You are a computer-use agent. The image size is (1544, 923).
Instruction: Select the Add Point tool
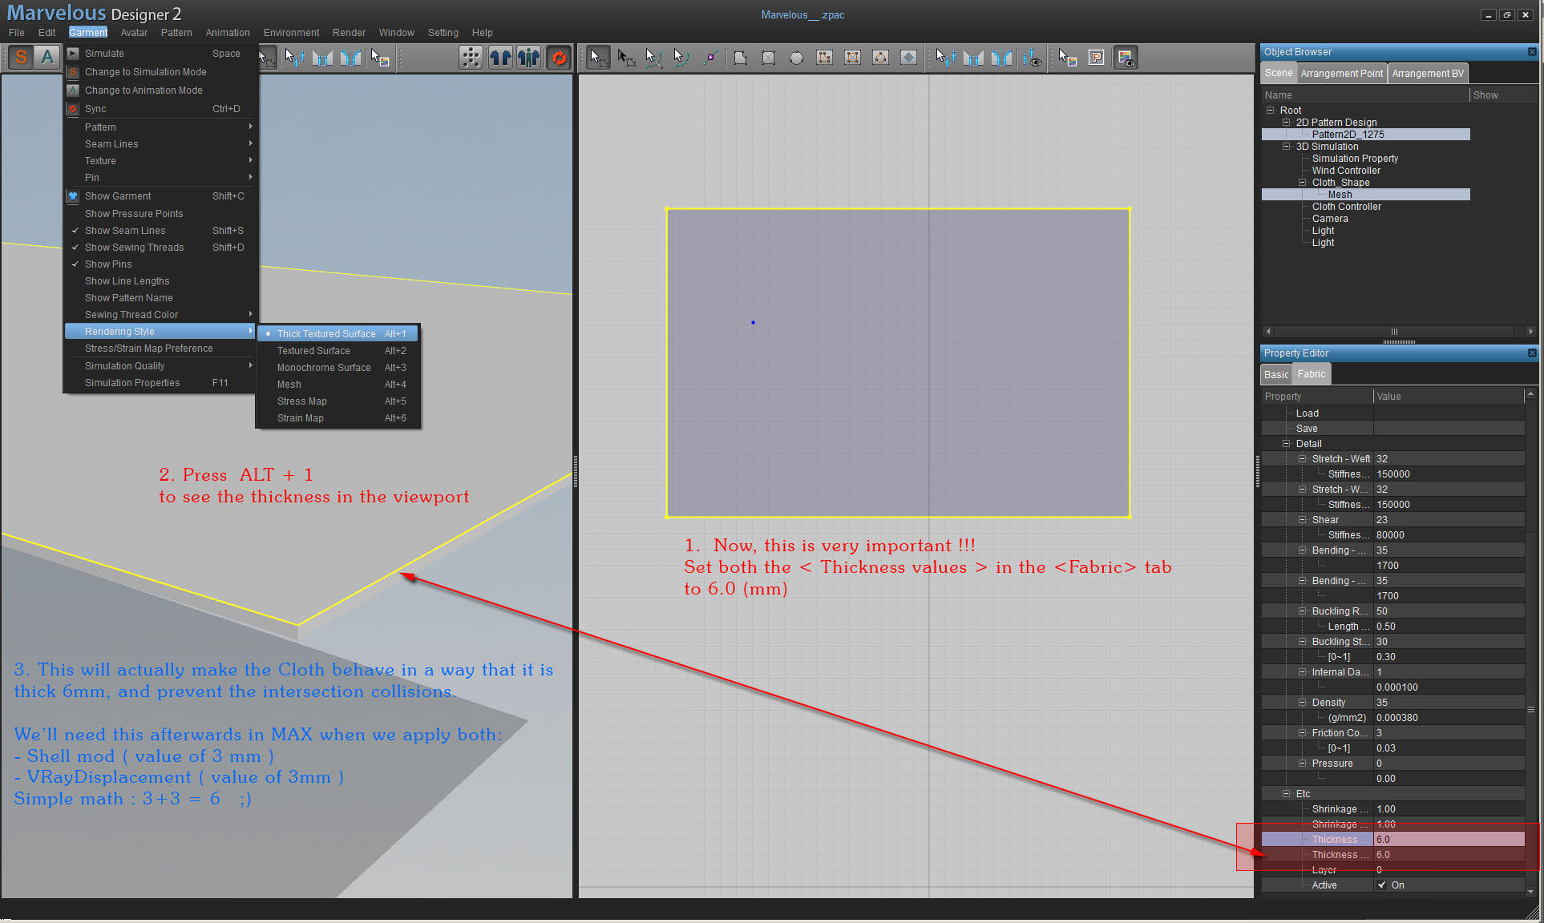tap(710, 58)
